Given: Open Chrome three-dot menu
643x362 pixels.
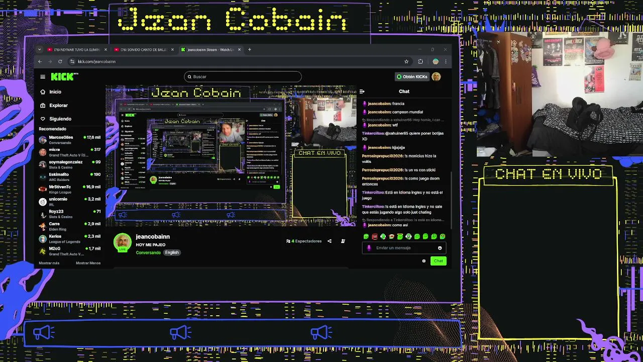Looking at the screenshot, I should coord(446,62).
